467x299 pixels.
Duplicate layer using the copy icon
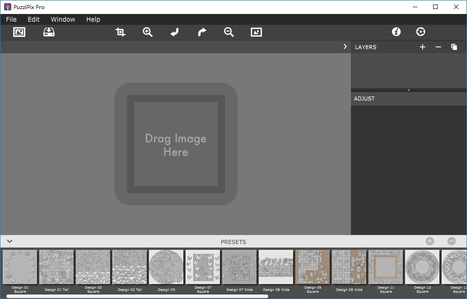point(454,47)
